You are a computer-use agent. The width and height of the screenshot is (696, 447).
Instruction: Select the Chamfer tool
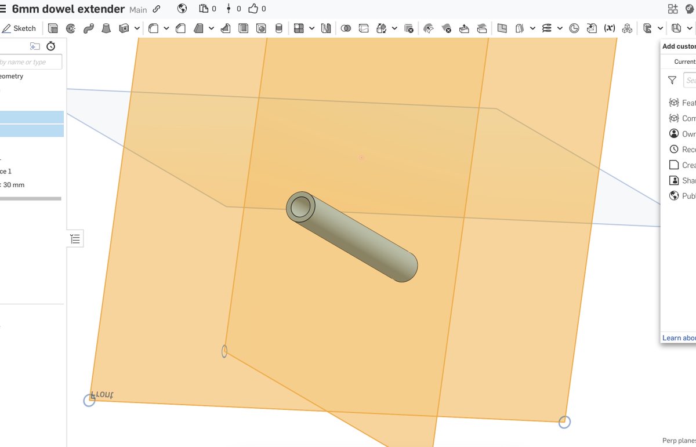(180, 28)
